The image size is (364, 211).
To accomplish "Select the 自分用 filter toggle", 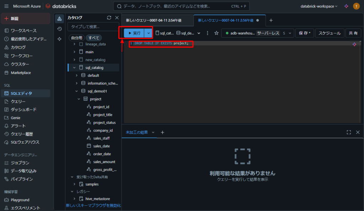I will [76, 38].
